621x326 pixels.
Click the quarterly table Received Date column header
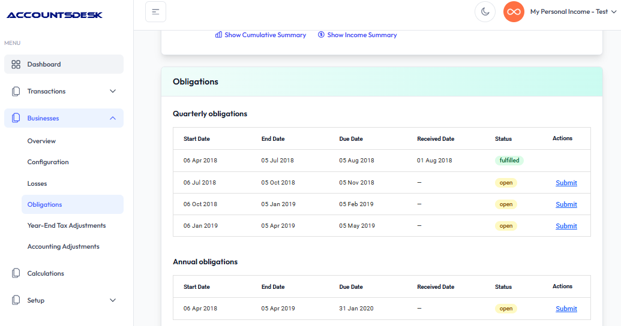(x=436, y=139)
